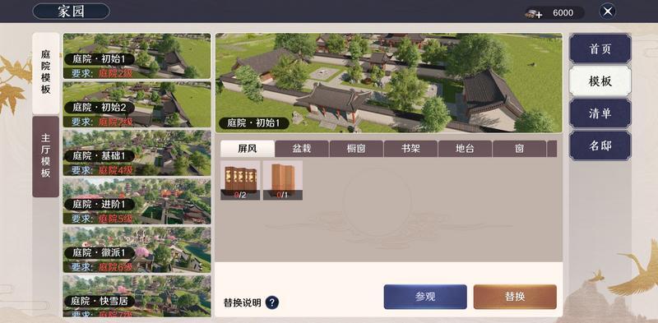The height and width of the screenshot is (323, 658).
Task: Click the 家园 title label
Action: pyautogui.click(x=71, y=12)
